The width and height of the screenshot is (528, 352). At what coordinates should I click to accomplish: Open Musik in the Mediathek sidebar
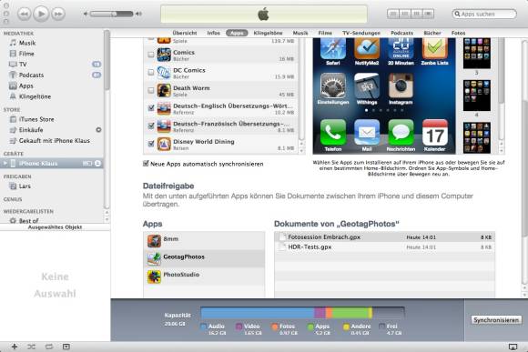point(27,43)
